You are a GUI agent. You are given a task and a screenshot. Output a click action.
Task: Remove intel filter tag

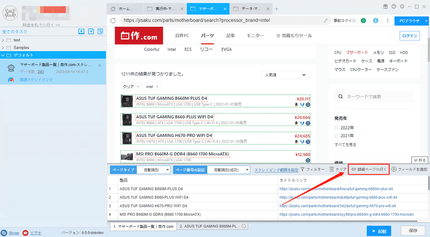coord(157,86)
